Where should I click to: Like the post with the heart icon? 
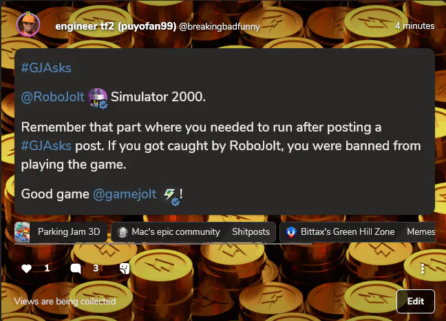(x=26, y=269)
